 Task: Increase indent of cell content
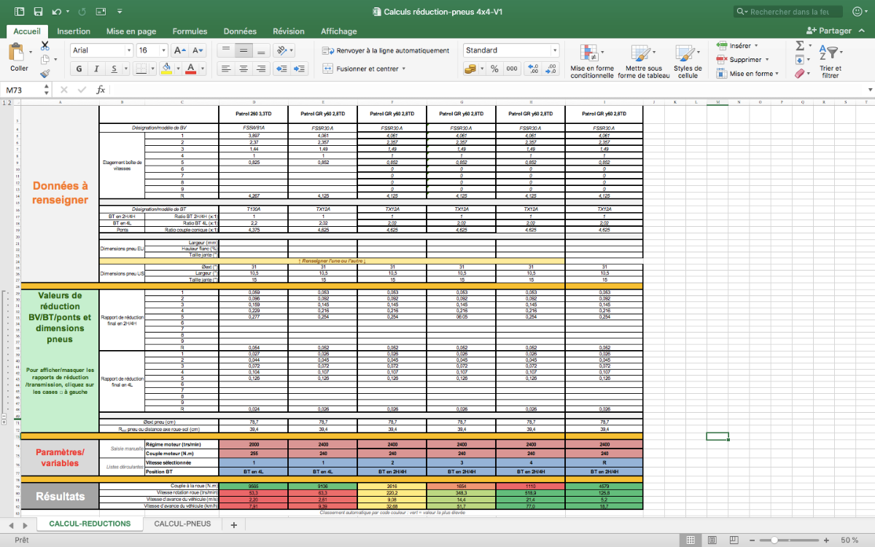point(299,69)
